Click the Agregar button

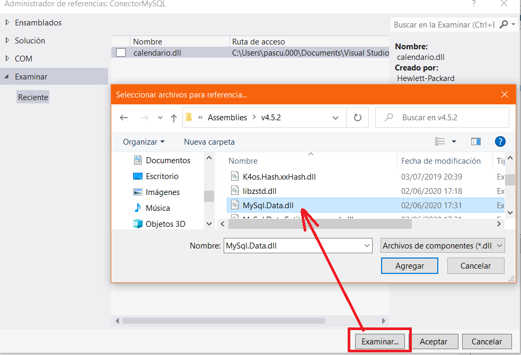[409, 266]
